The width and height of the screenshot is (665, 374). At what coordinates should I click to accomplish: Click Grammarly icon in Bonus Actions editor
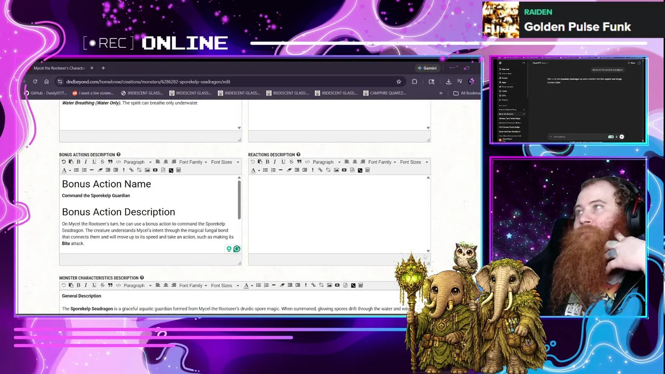(x=236, y=249)
